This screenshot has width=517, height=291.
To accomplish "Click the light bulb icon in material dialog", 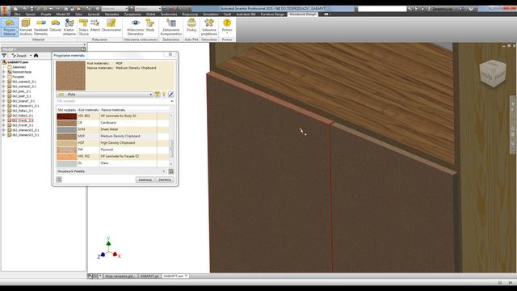I will 164,95.
